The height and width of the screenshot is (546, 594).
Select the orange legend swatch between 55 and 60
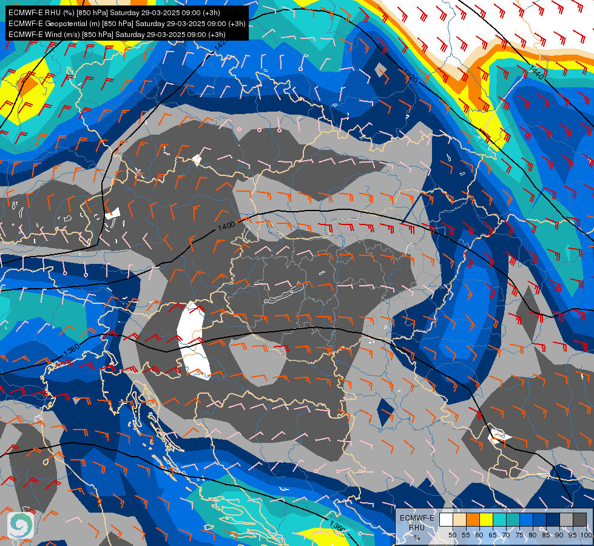(473, 519)
